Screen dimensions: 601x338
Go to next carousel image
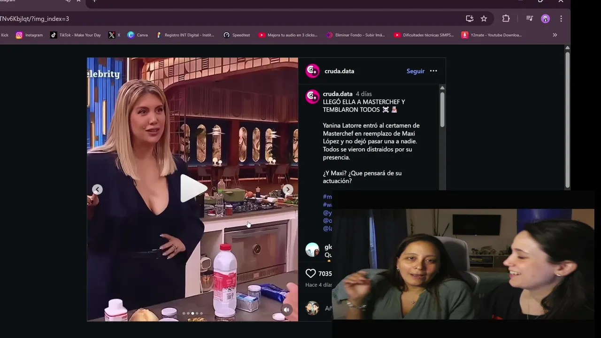tap(288, 189)
